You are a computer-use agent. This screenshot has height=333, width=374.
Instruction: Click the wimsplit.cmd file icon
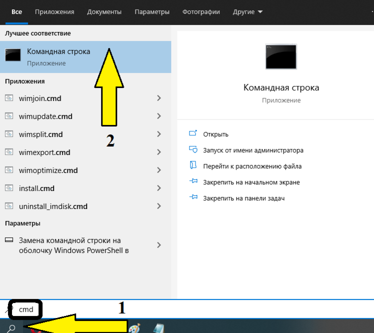click(x=9, y=134)
